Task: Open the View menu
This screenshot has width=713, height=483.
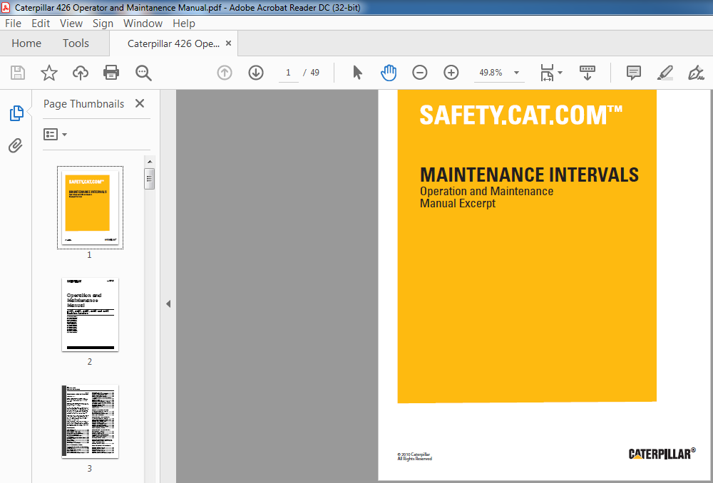Action: pyautogui.click(x=71, y=24)
